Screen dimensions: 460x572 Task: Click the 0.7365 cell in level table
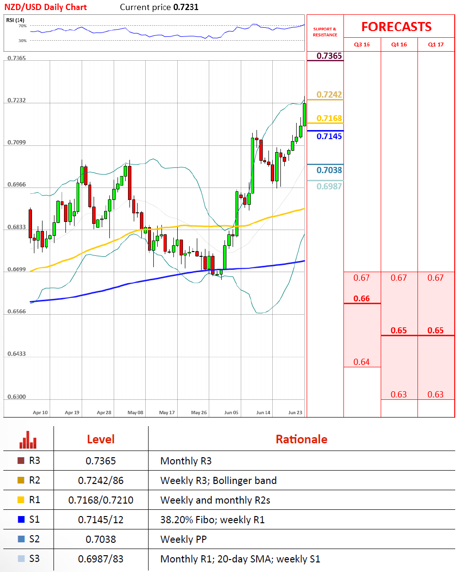tap(100, 461)
